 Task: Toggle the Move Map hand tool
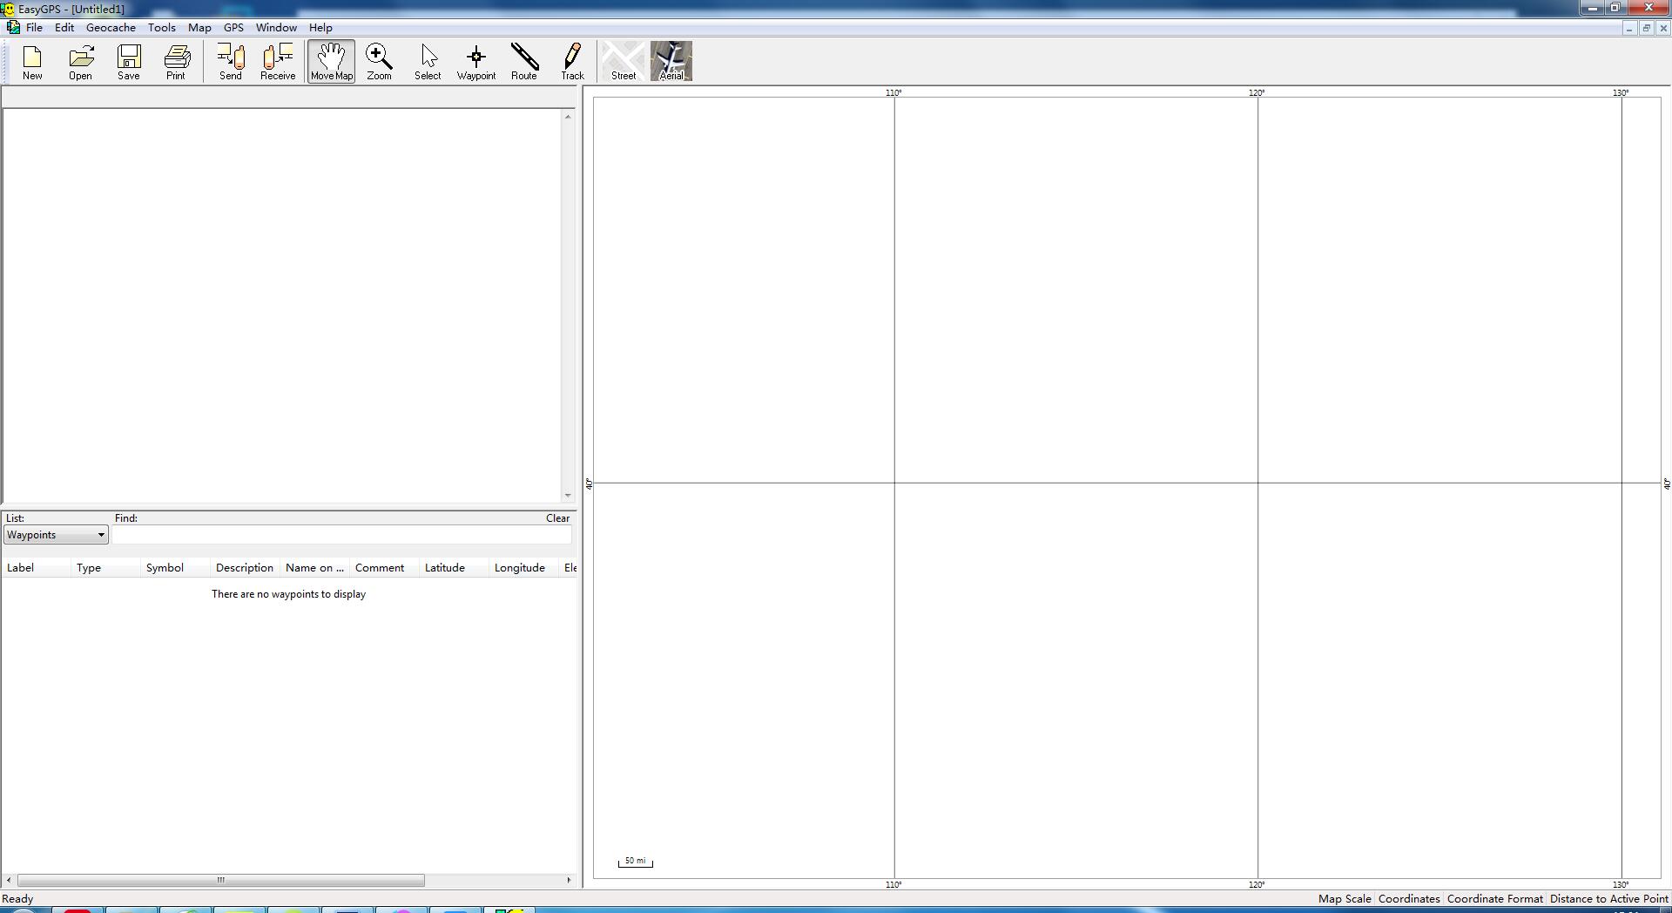(331, 61)
